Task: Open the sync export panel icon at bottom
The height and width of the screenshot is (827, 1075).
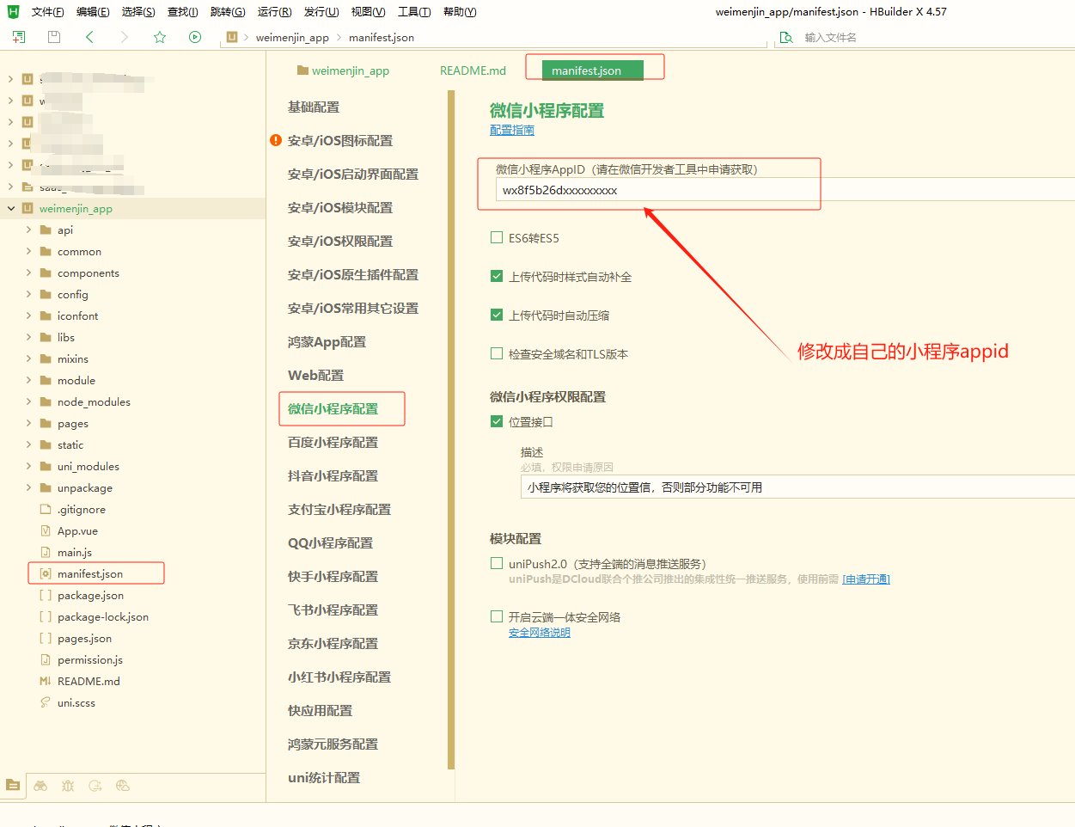Action: pos(95,785)
